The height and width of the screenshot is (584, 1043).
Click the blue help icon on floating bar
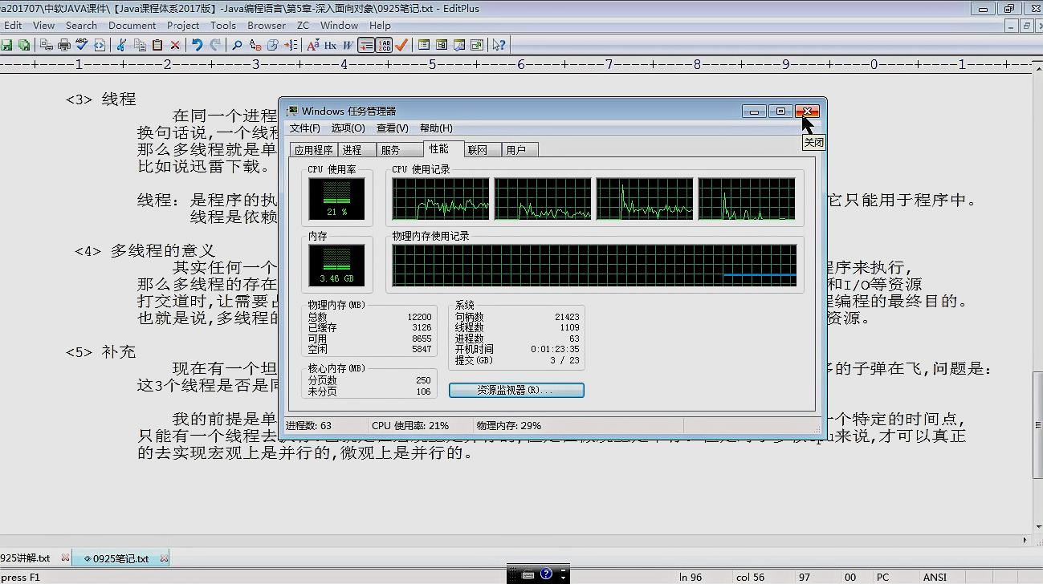click(546, 574)
